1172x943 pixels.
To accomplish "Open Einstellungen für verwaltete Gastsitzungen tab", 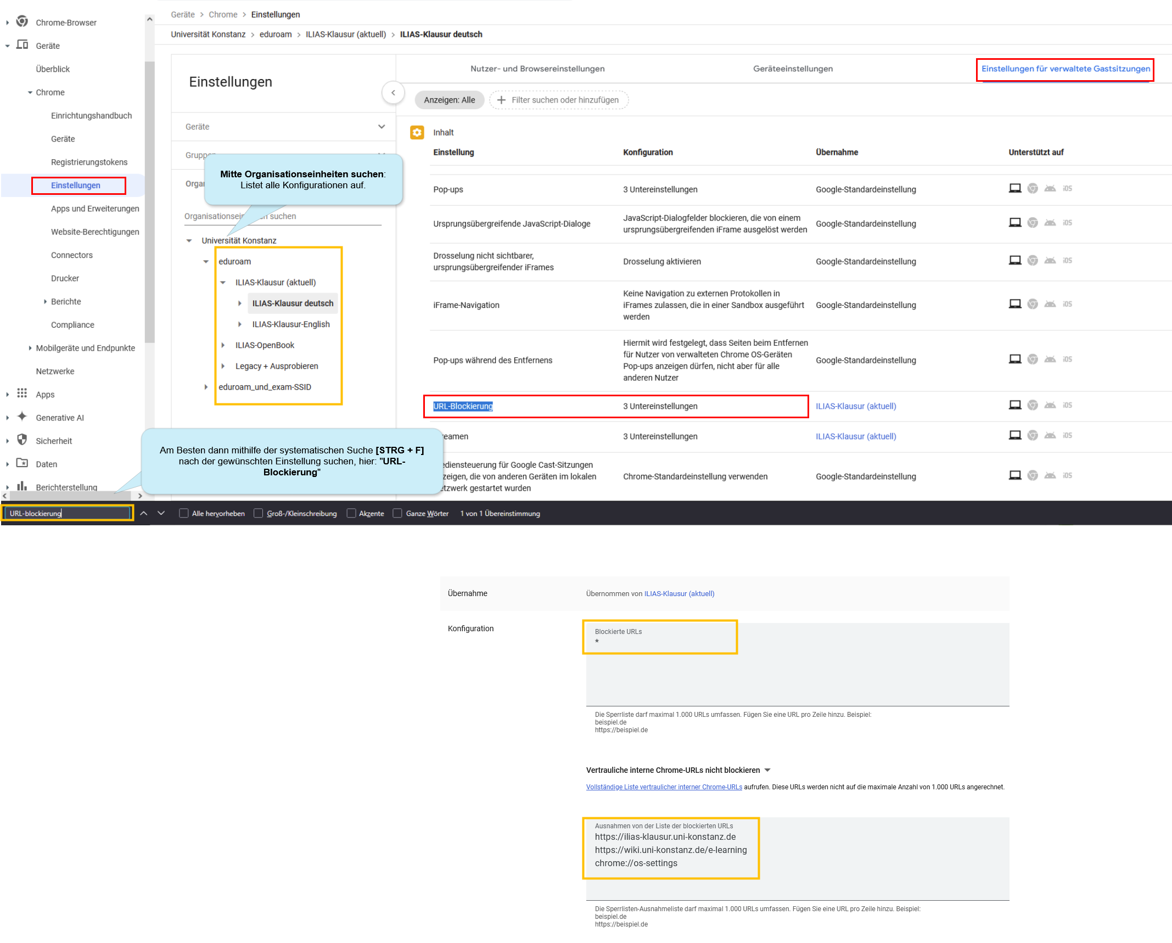I will point(1066,69).
